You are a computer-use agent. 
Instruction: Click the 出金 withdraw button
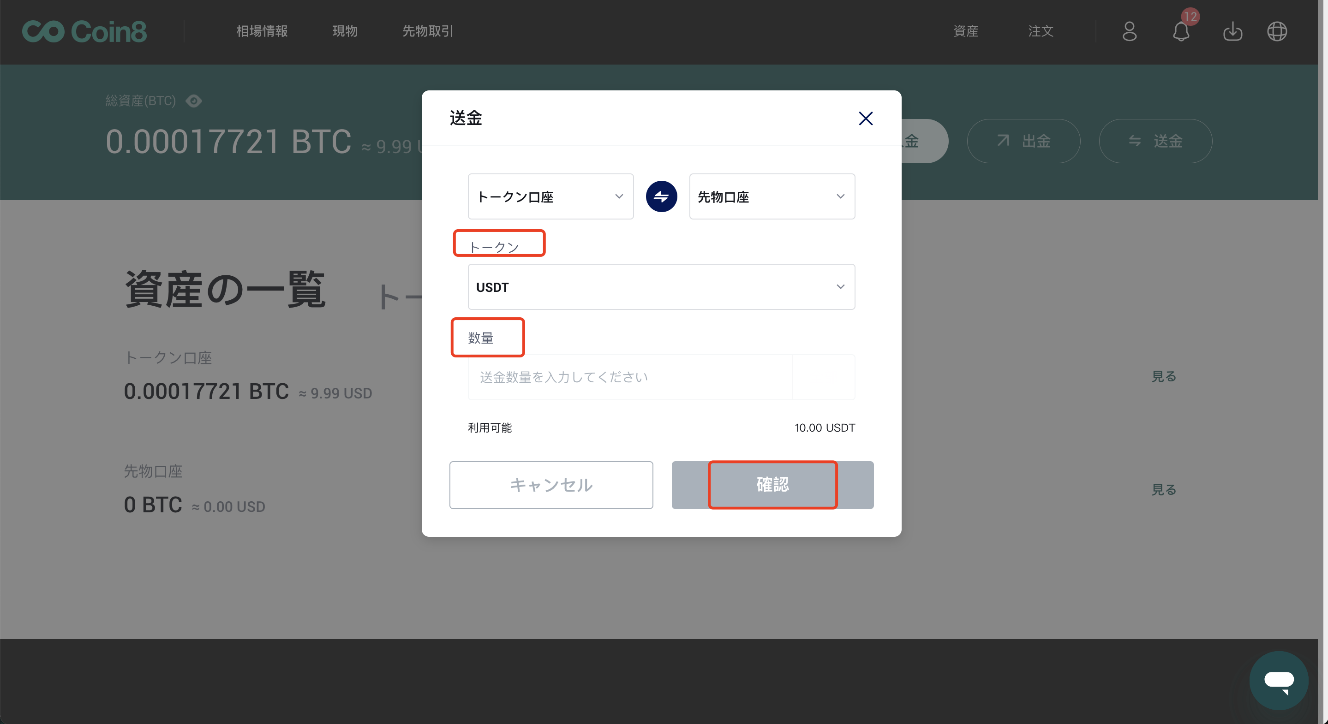point(1023,141)
